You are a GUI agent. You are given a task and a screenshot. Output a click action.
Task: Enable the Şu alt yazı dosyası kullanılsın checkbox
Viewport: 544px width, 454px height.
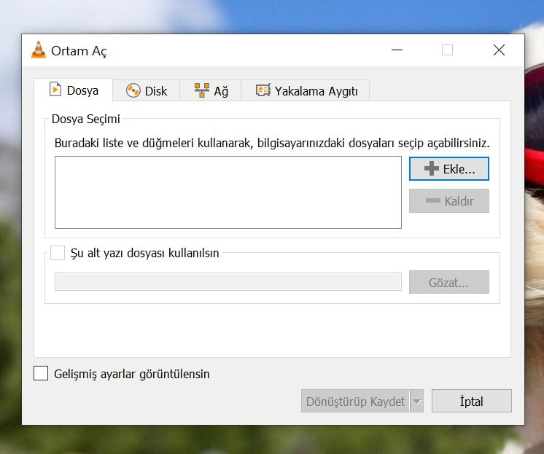(x=58, y=254)
